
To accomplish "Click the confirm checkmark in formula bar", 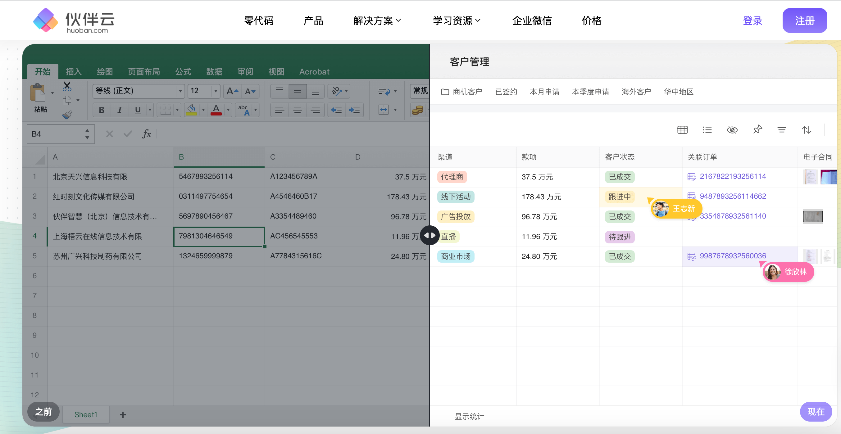I will coord(128,134).
